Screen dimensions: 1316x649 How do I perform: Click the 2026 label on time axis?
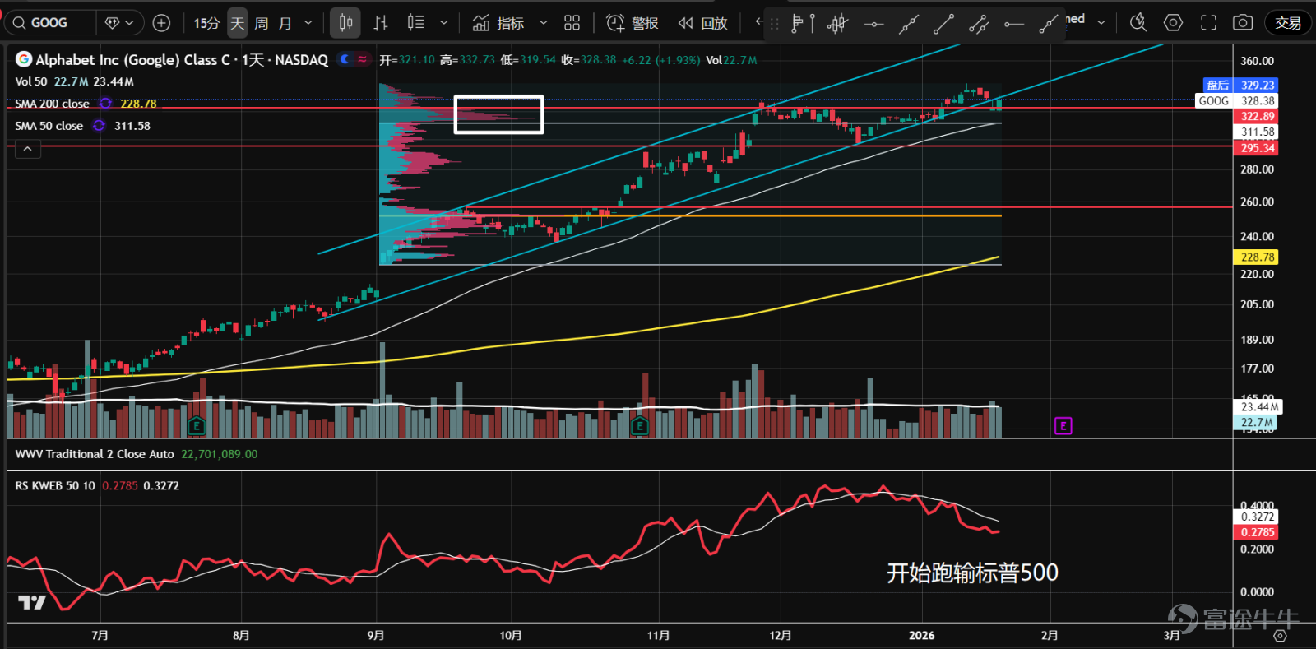922,636
